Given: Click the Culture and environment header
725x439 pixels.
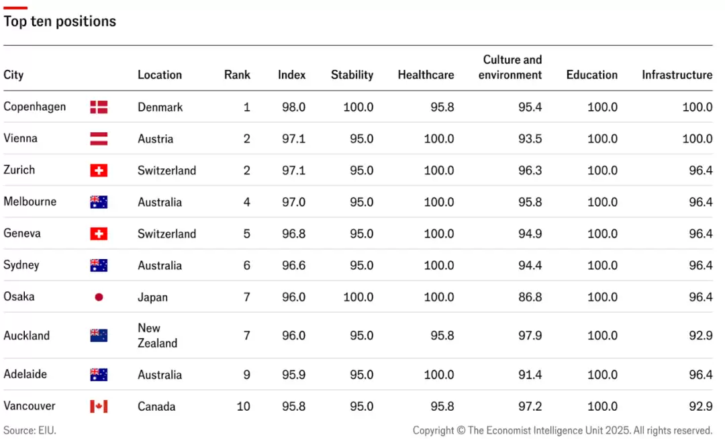Looking at the screenshot, I should coord(510,68).
